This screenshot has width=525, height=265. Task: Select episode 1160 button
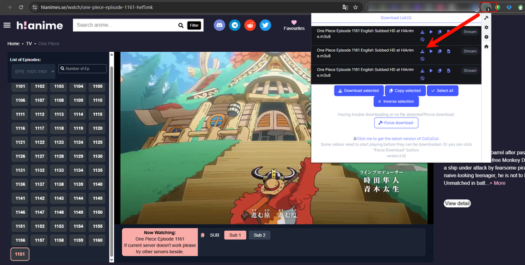(x=97, y=240)
